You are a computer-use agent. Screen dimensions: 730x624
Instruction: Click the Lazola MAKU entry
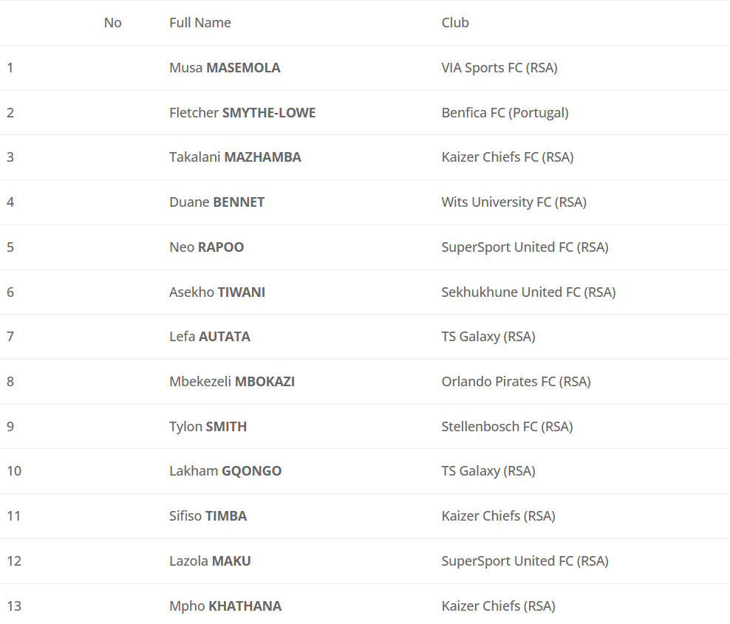[210, 561]
